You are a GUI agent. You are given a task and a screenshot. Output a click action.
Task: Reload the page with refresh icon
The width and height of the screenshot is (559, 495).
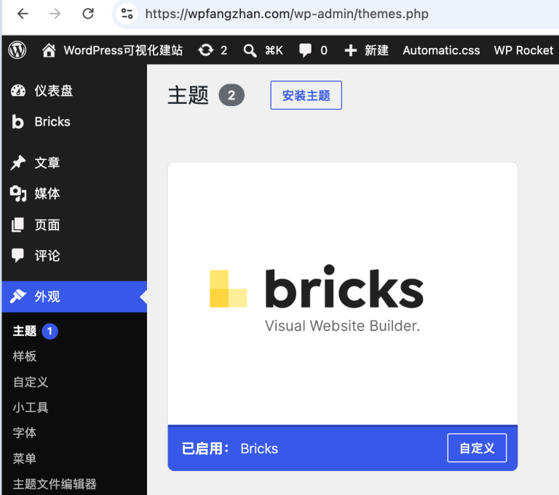click(87, 14)
